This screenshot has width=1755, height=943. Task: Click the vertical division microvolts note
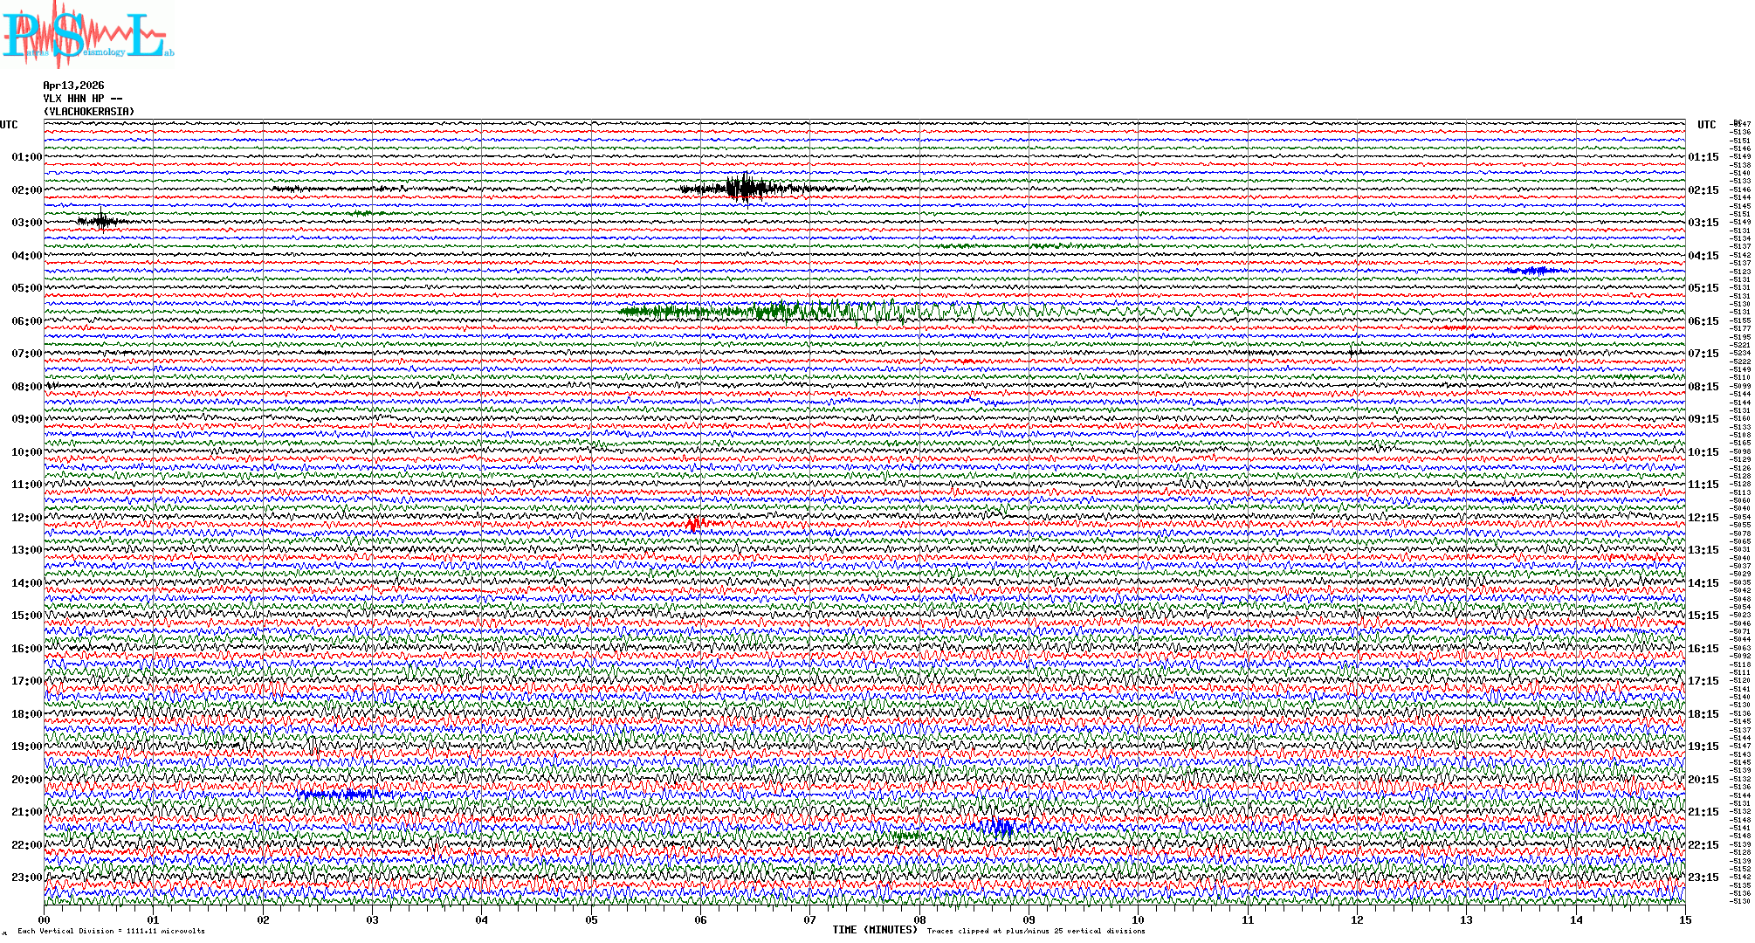pyautogui.click(x=111, y=931)
